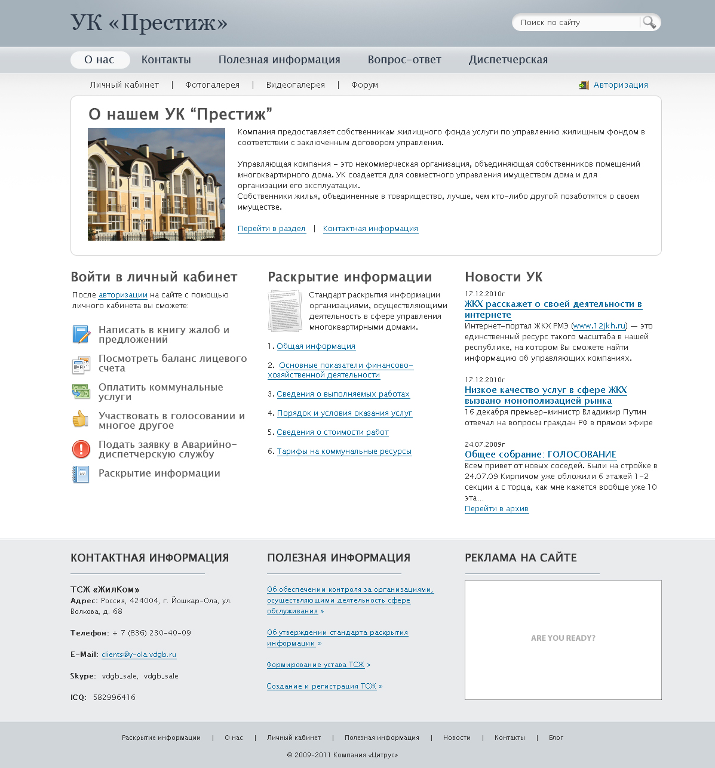Click the building photo thumbnail
Image resolution: width=715 pixels, height=768 pixels.
tap(156, 185)
